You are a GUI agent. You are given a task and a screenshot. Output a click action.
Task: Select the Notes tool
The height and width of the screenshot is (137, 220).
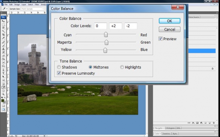[3, 84]
